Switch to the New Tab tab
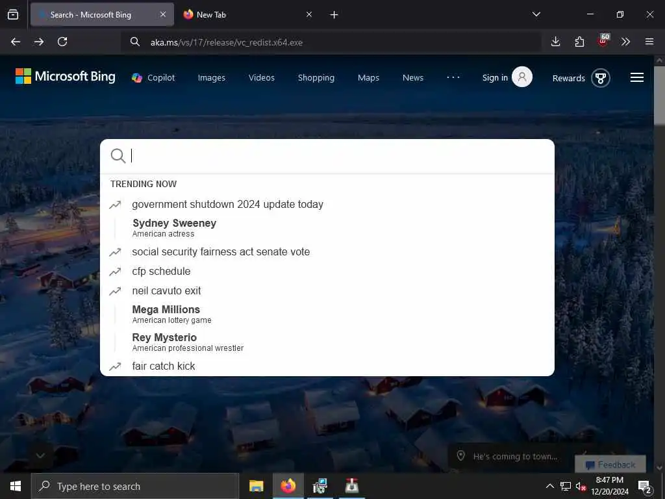 [248, 14]
